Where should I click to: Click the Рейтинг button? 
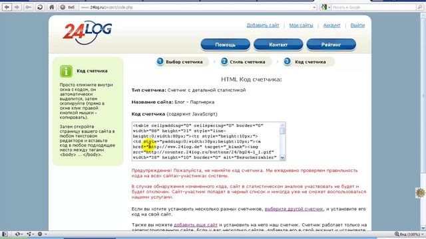(x=331, y=44)
